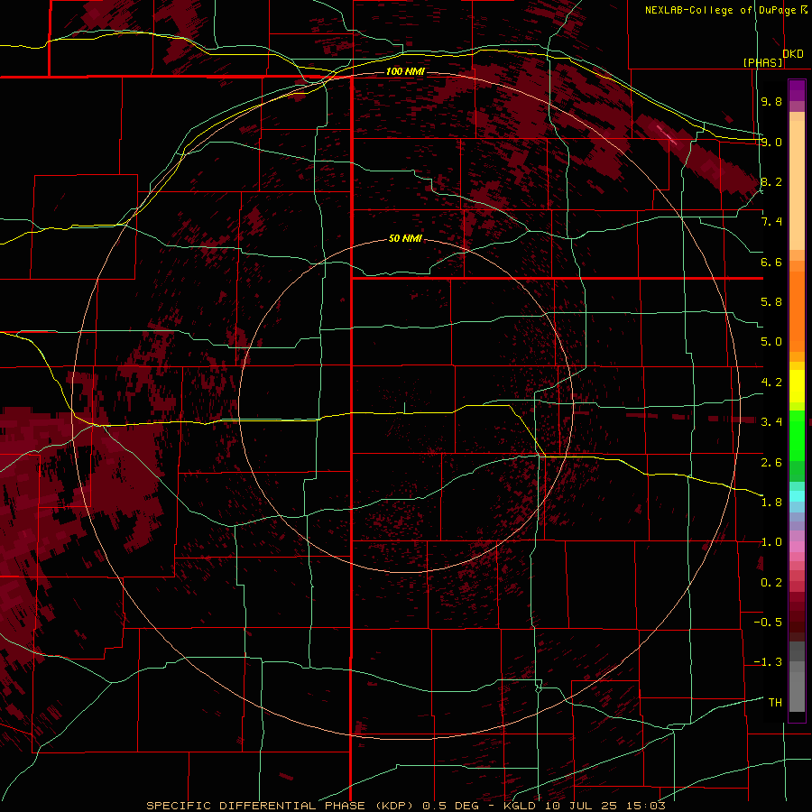The height and width of the screenshot is (812, 812).
Task: Click the 9.0 value on the color scale
Action: pos(771,142)
